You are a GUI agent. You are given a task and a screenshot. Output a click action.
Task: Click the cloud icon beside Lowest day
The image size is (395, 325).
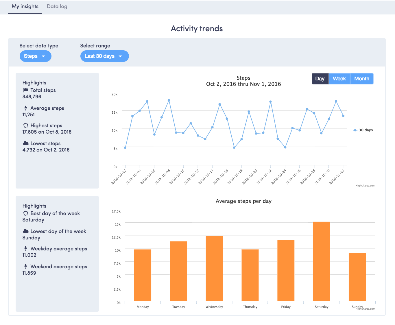tap(26, 231)
